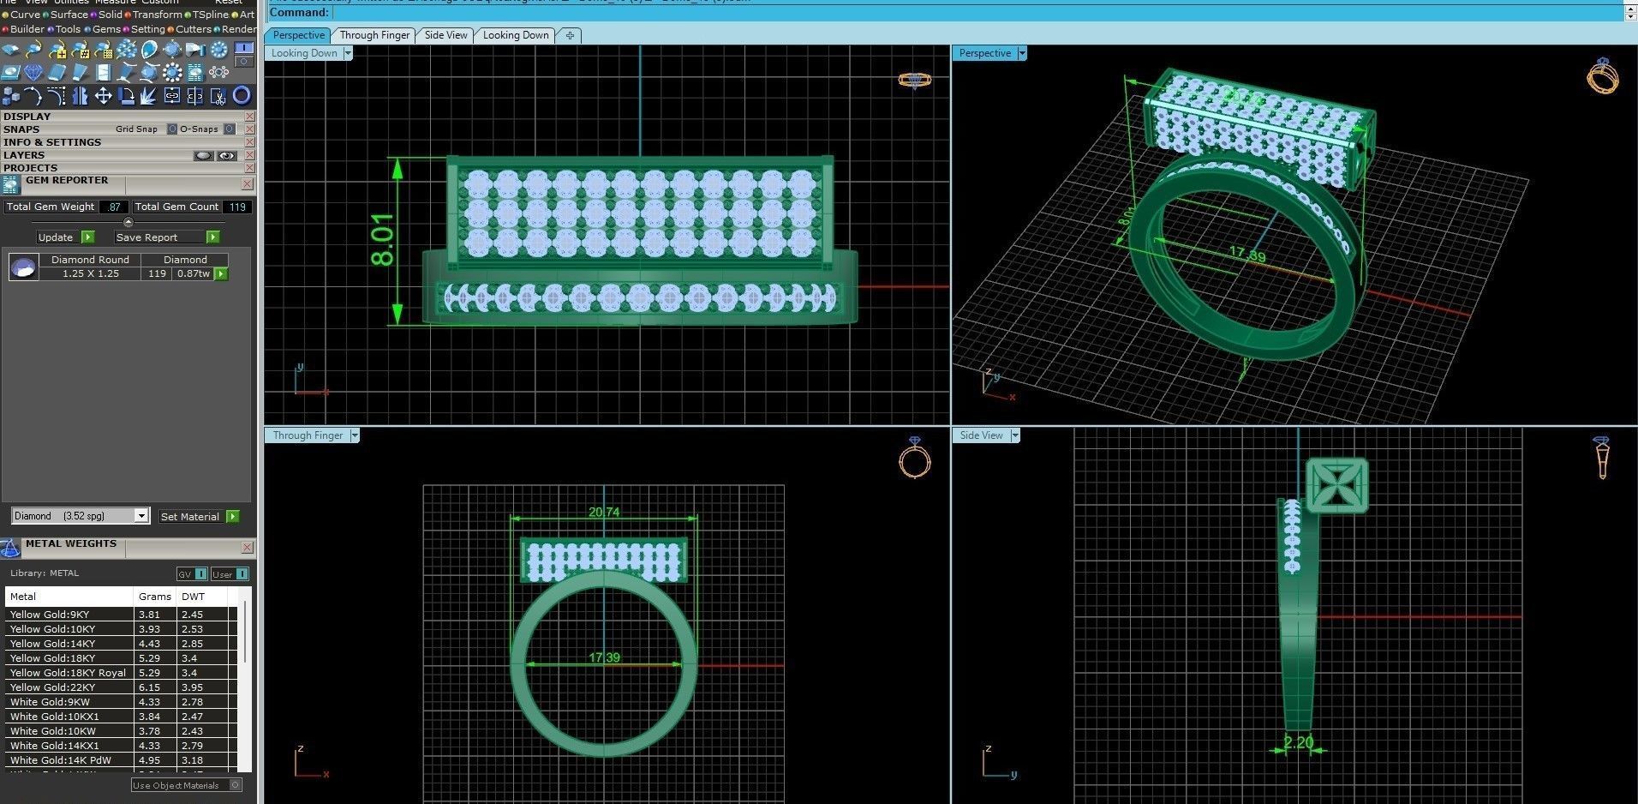Choose the arc curve tool icon

tap(33, 95)
